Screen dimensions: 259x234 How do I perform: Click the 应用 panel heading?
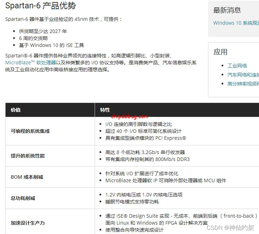tap(221, 52)
